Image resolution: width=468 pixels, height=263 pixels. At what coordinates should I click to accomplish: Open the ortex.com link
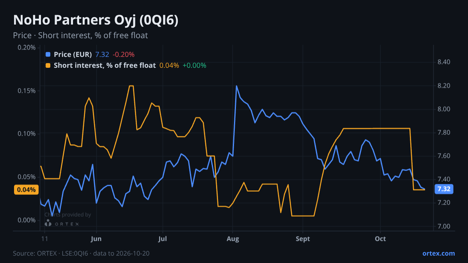[438, 253]
